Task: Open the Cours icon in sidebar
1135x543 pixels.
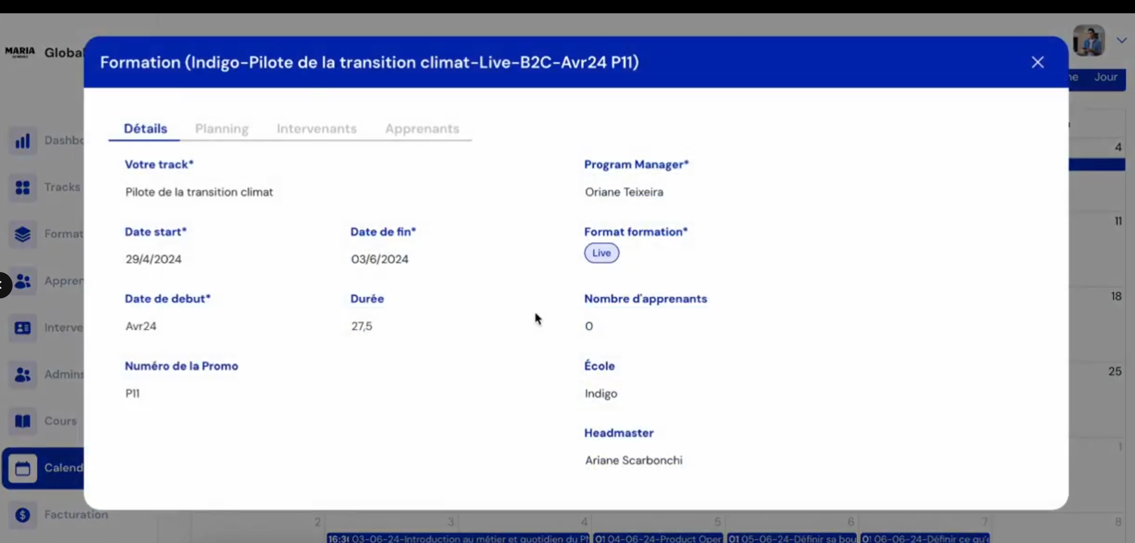Action: click(23, 420)
